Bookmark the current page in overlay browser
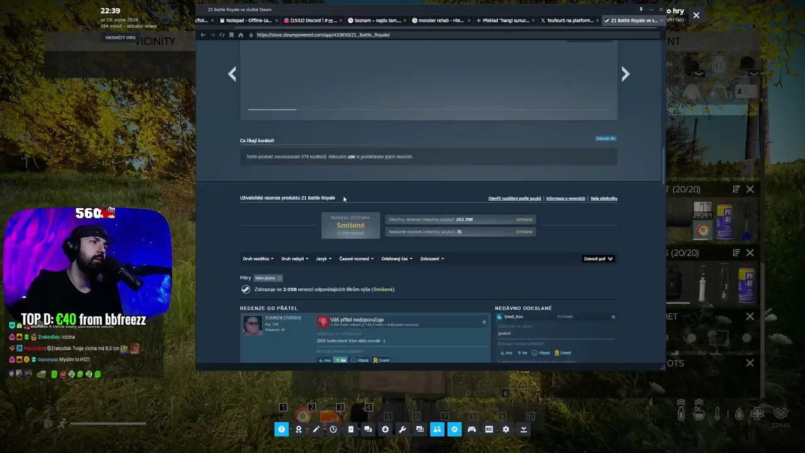 [x=231, y=35]
